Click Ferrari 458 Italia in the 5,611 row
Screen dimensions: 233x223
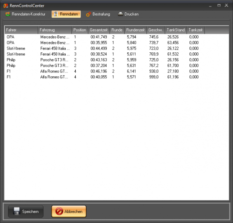tap(55, 54)
